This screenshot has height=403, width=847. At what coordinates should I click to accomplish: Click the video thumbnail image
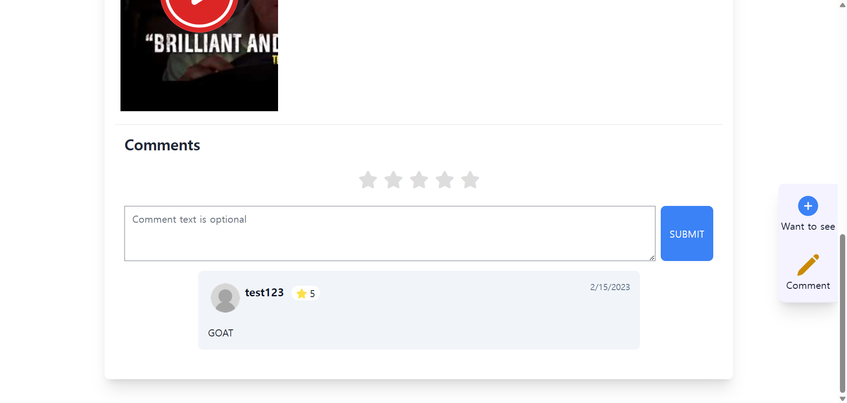click(x=199, y=56)
